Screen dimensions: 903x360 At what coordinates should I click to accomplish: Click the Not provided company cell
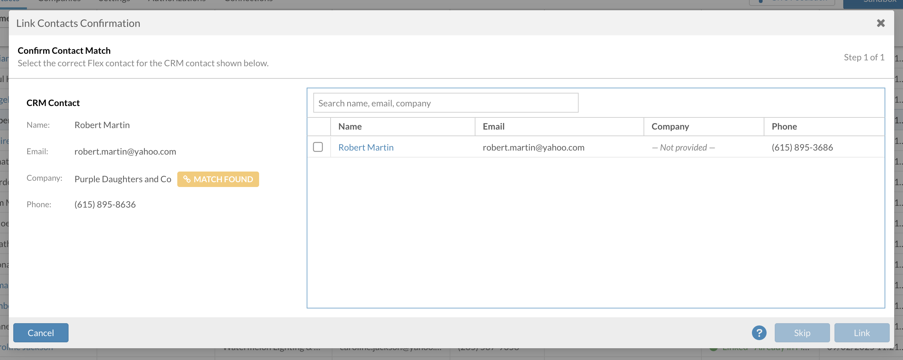pyautogui.click(x=683, y=148)
